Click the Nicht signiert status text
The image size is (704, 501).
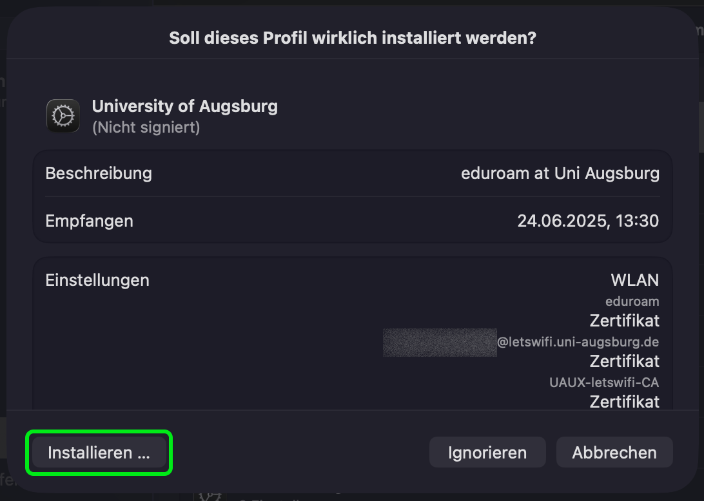point(146,128)
